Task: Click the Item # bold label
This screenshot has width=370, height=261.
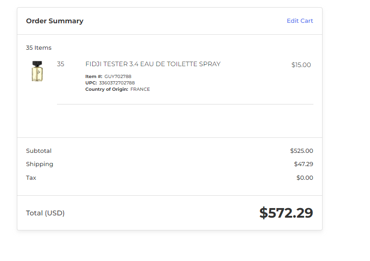Action: 94,77
